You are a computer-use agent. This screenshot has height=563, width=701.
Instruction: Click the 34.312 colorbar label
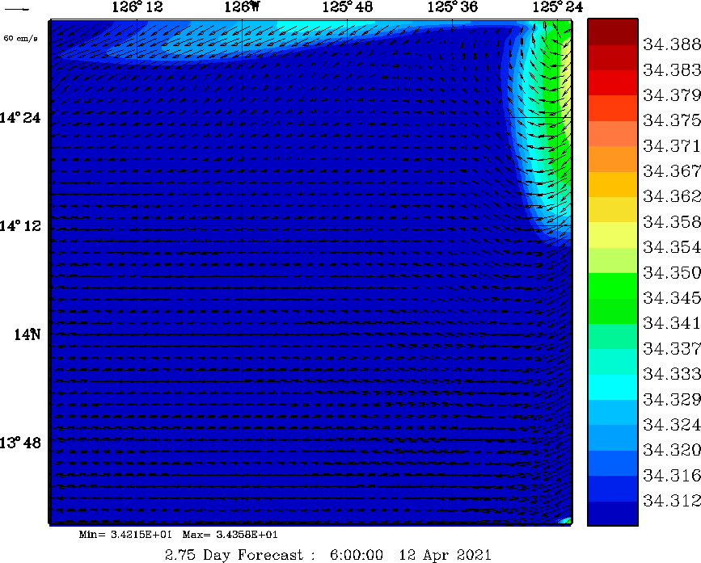[x=672, y=501]
